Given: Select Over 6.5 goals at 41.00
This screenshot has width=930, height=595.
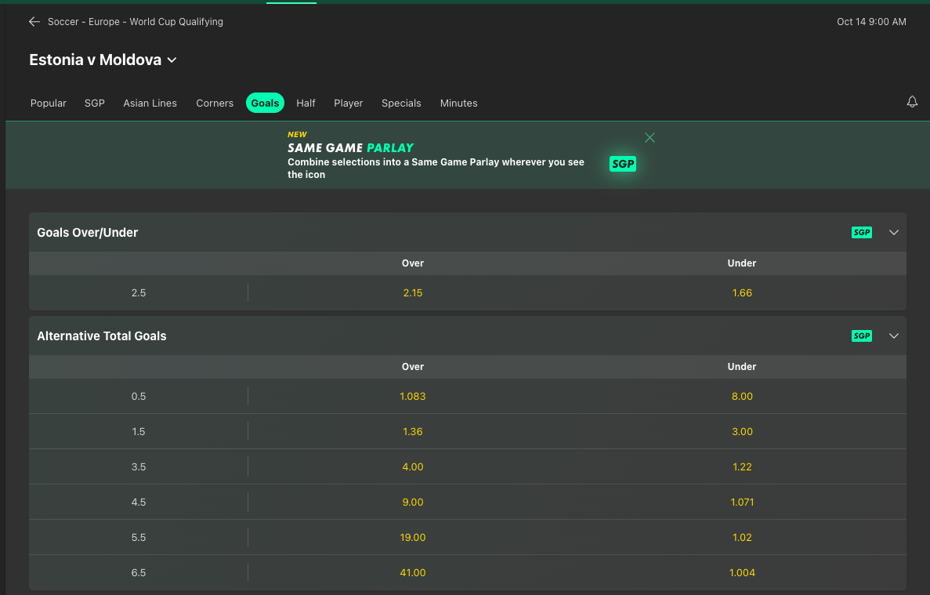Looking at the screenshot, I should pyautogui.click(x=413, y=573).
